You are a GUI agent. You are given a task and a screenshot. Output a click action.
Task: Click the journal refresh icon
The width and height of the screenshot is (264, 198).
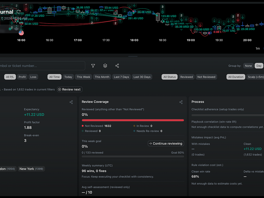tap(19, 12)
